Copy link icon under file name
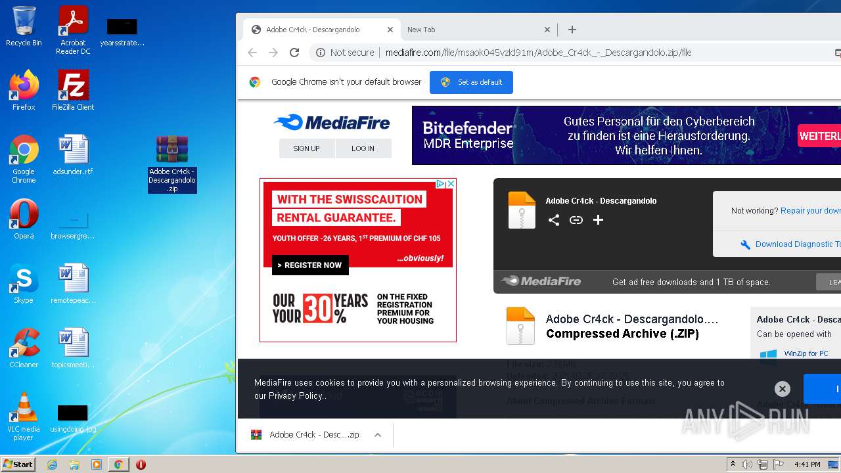 [x=576, y=220]
